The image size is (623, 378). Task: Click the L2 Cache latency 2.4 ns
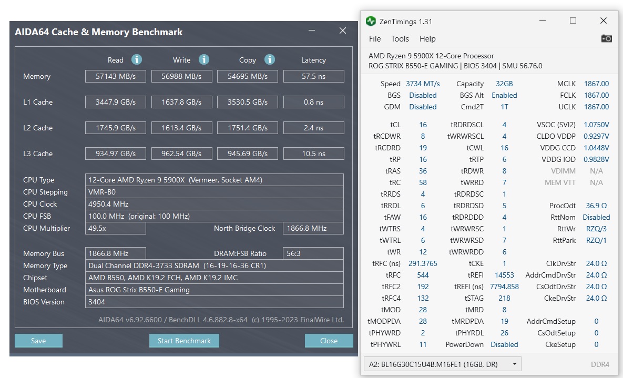tap(313, 128)
